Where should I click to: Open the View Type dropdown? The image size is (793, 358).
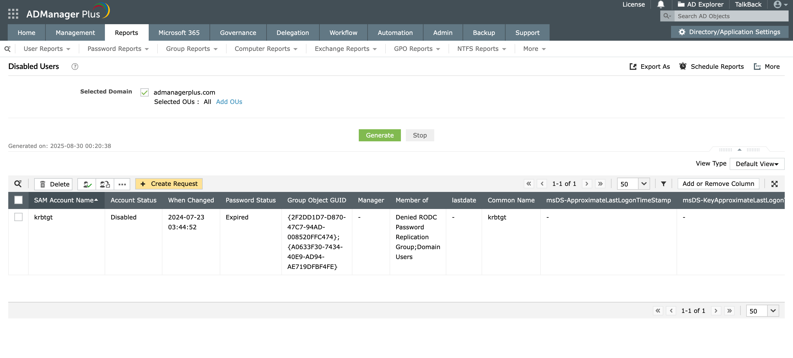[757, 164]
